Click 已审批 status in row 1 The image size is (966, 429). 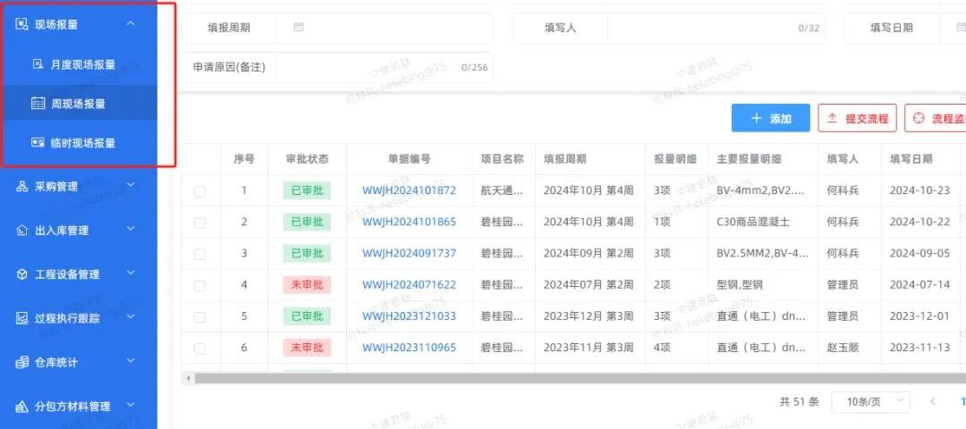[x=307, y=190]
